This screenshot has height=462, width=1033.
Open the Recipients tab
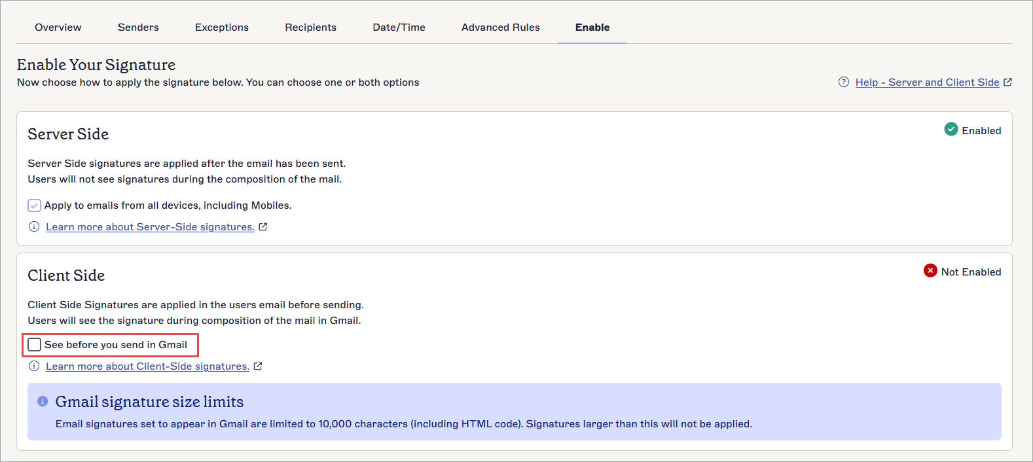click(x=311, y=27)
